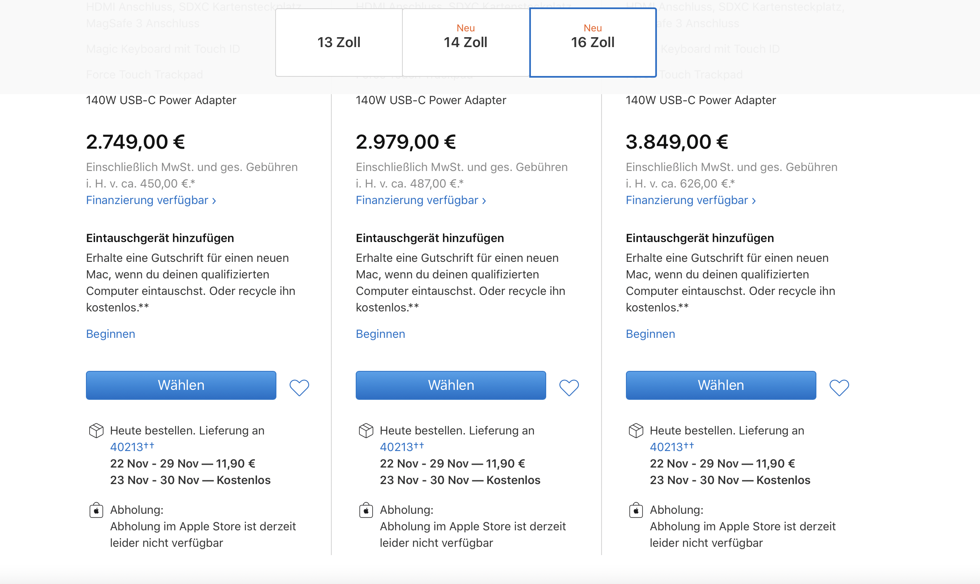Click '22 Nov - 29 Nov — 11,90 €' in the 2.979,00 € column
This screenshot has width=980, height=584.
coord(452,463)
